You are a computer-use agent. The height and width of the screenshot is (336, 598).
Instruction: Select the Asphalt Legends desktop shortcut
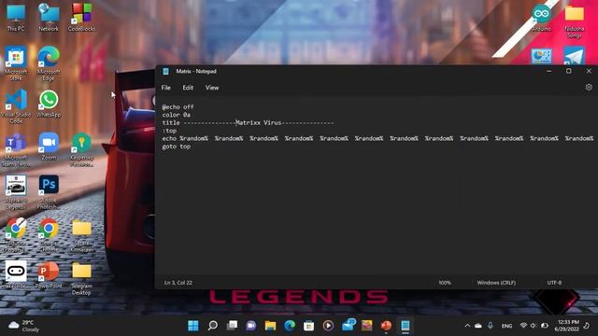(x=16, y=192)
